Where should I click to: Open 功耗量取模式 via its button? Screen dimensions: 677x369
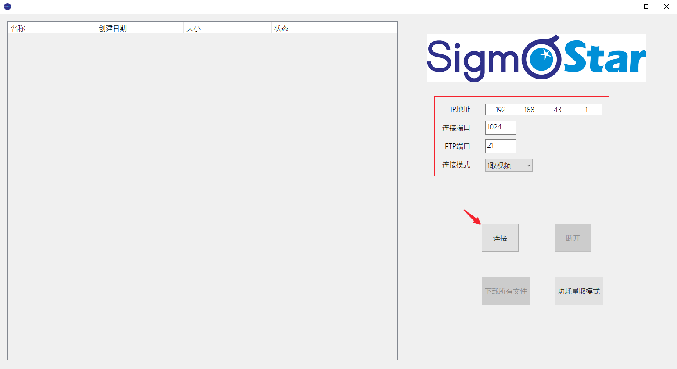(x=579, y=291)
